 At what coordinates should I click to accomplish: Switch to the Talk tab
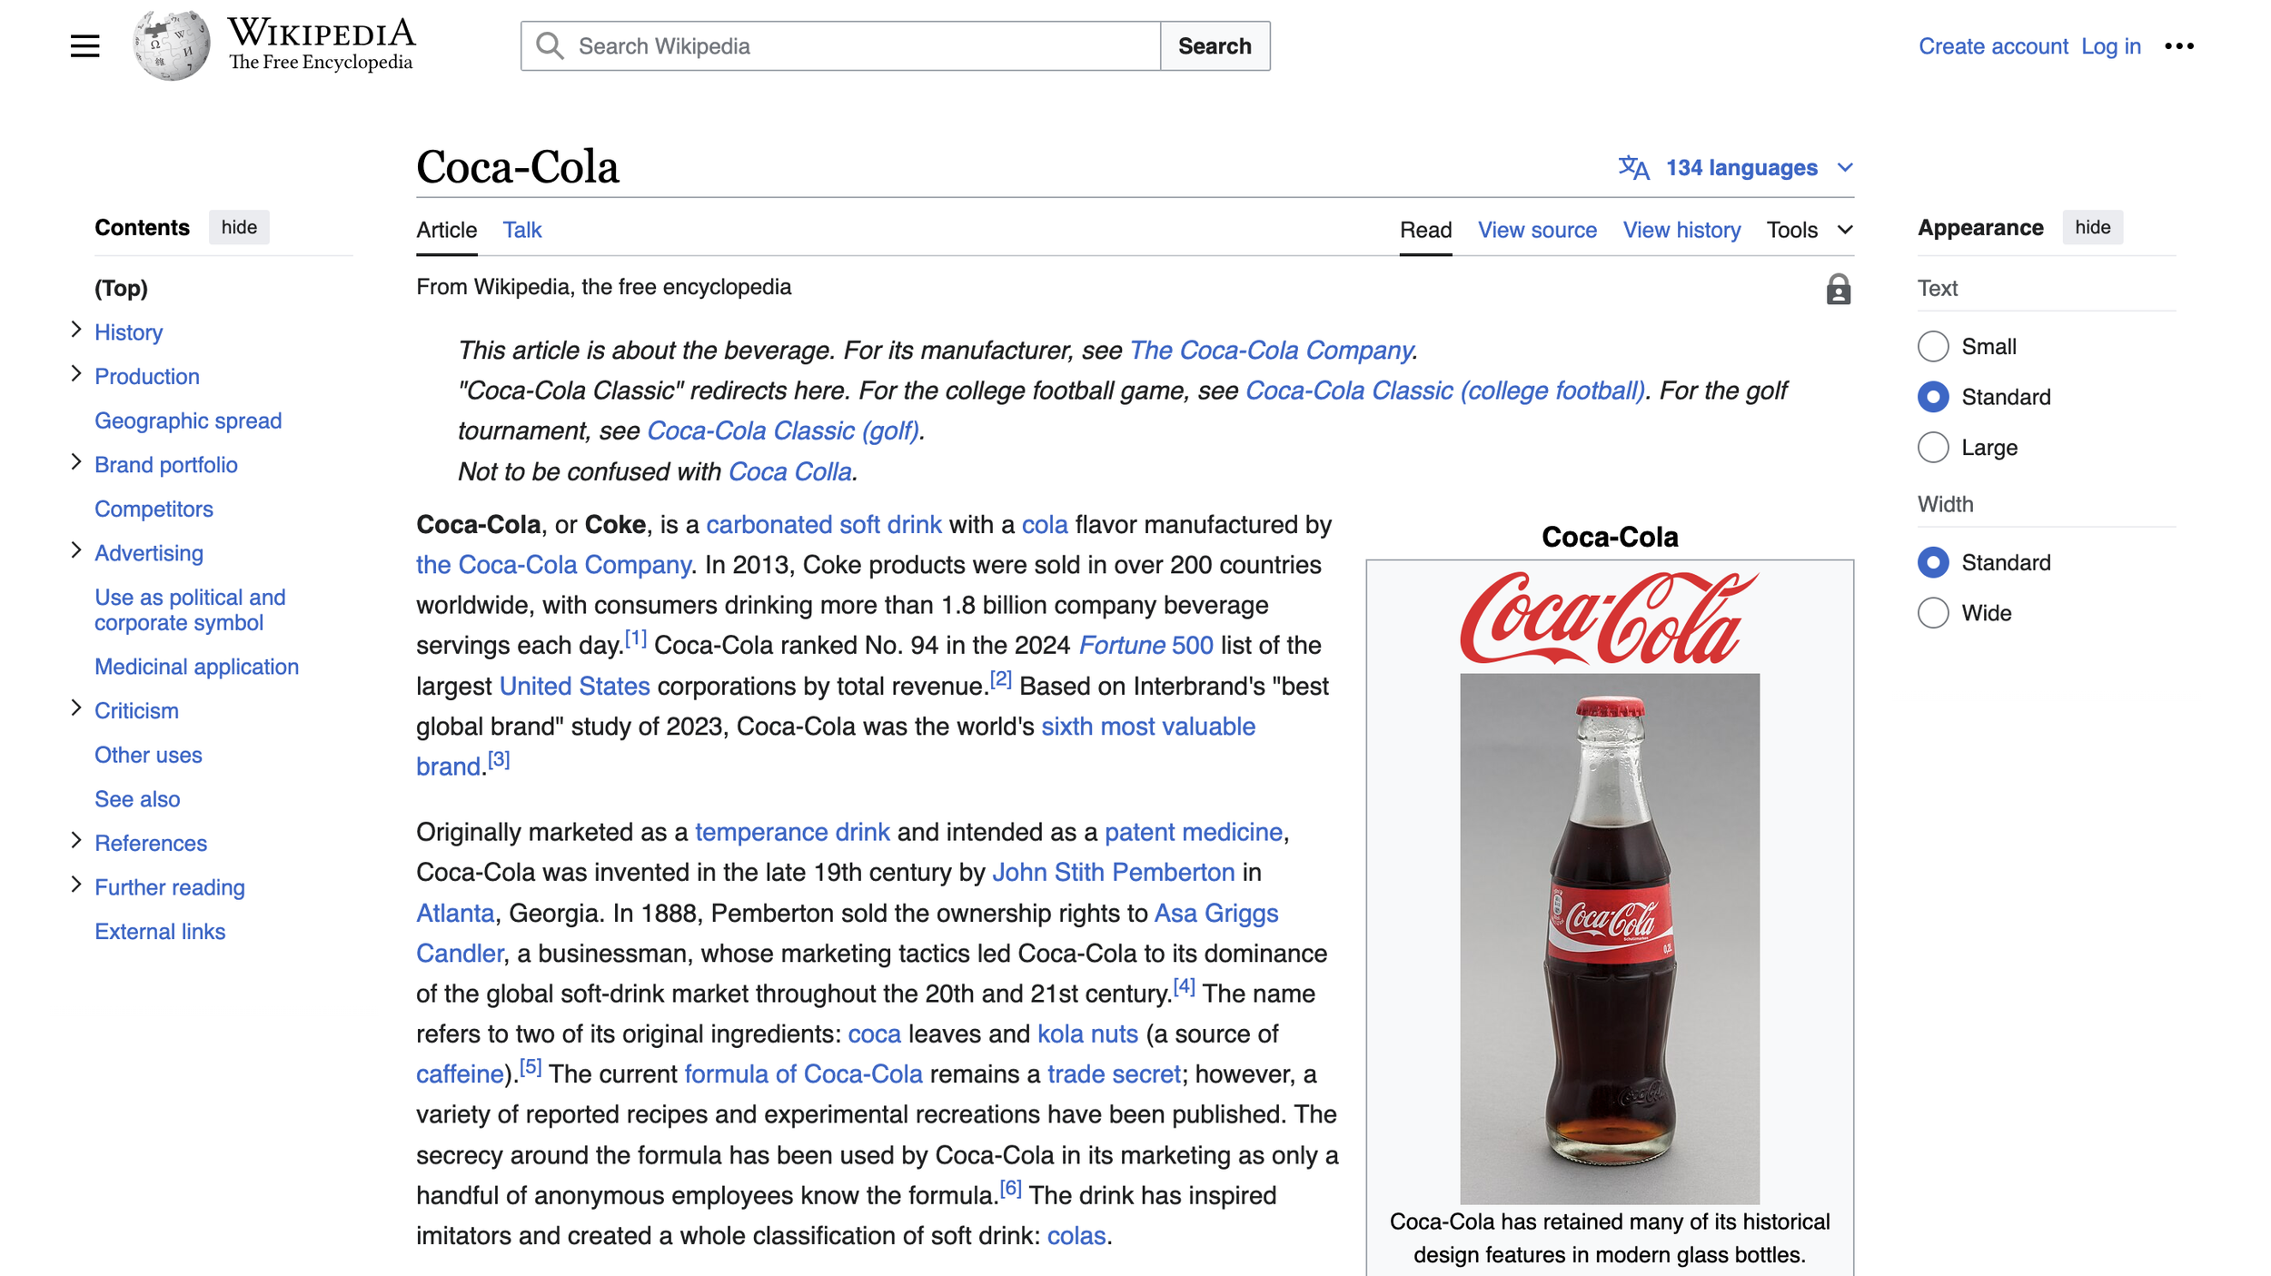[x=521, y=230]
